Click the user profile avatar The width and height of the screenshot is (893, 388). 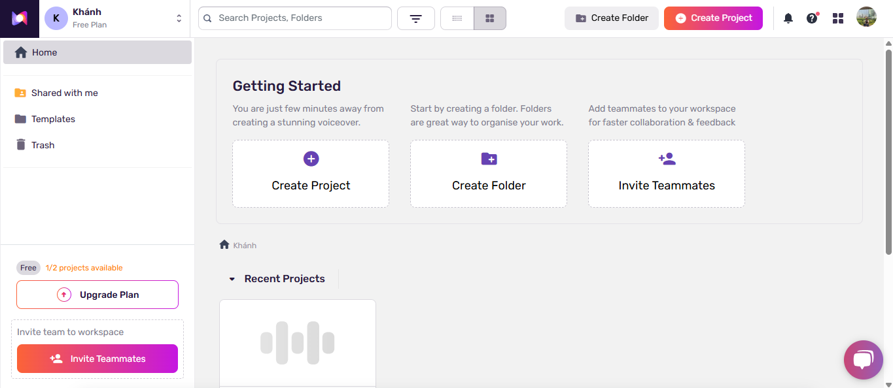(x=866, y=18)
